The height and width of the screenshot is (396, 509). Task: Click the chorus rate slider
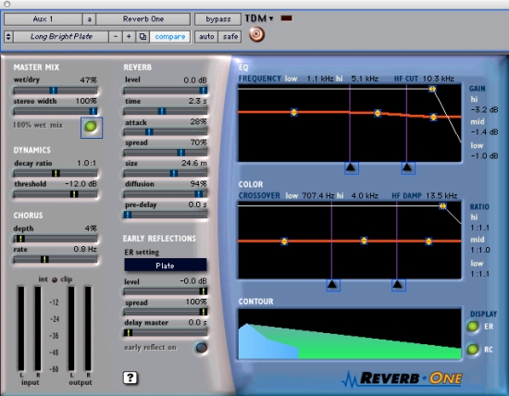(56, 259)
